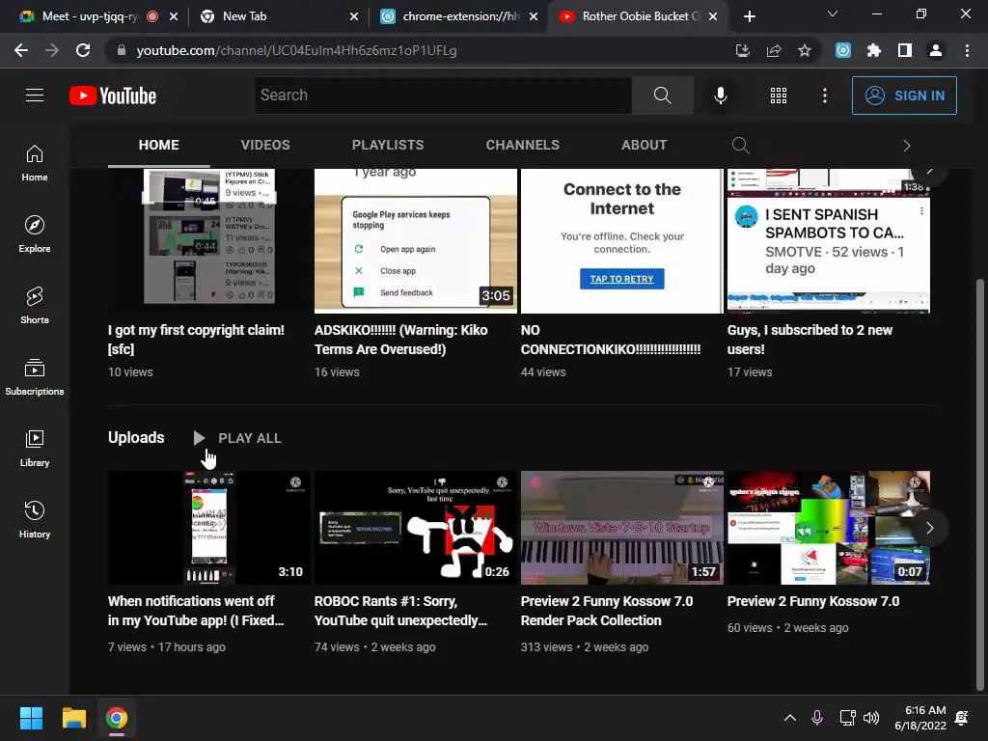Click the Chrome taskbar icon
This screenshot has width=988, height=741.
pos(116,718)
